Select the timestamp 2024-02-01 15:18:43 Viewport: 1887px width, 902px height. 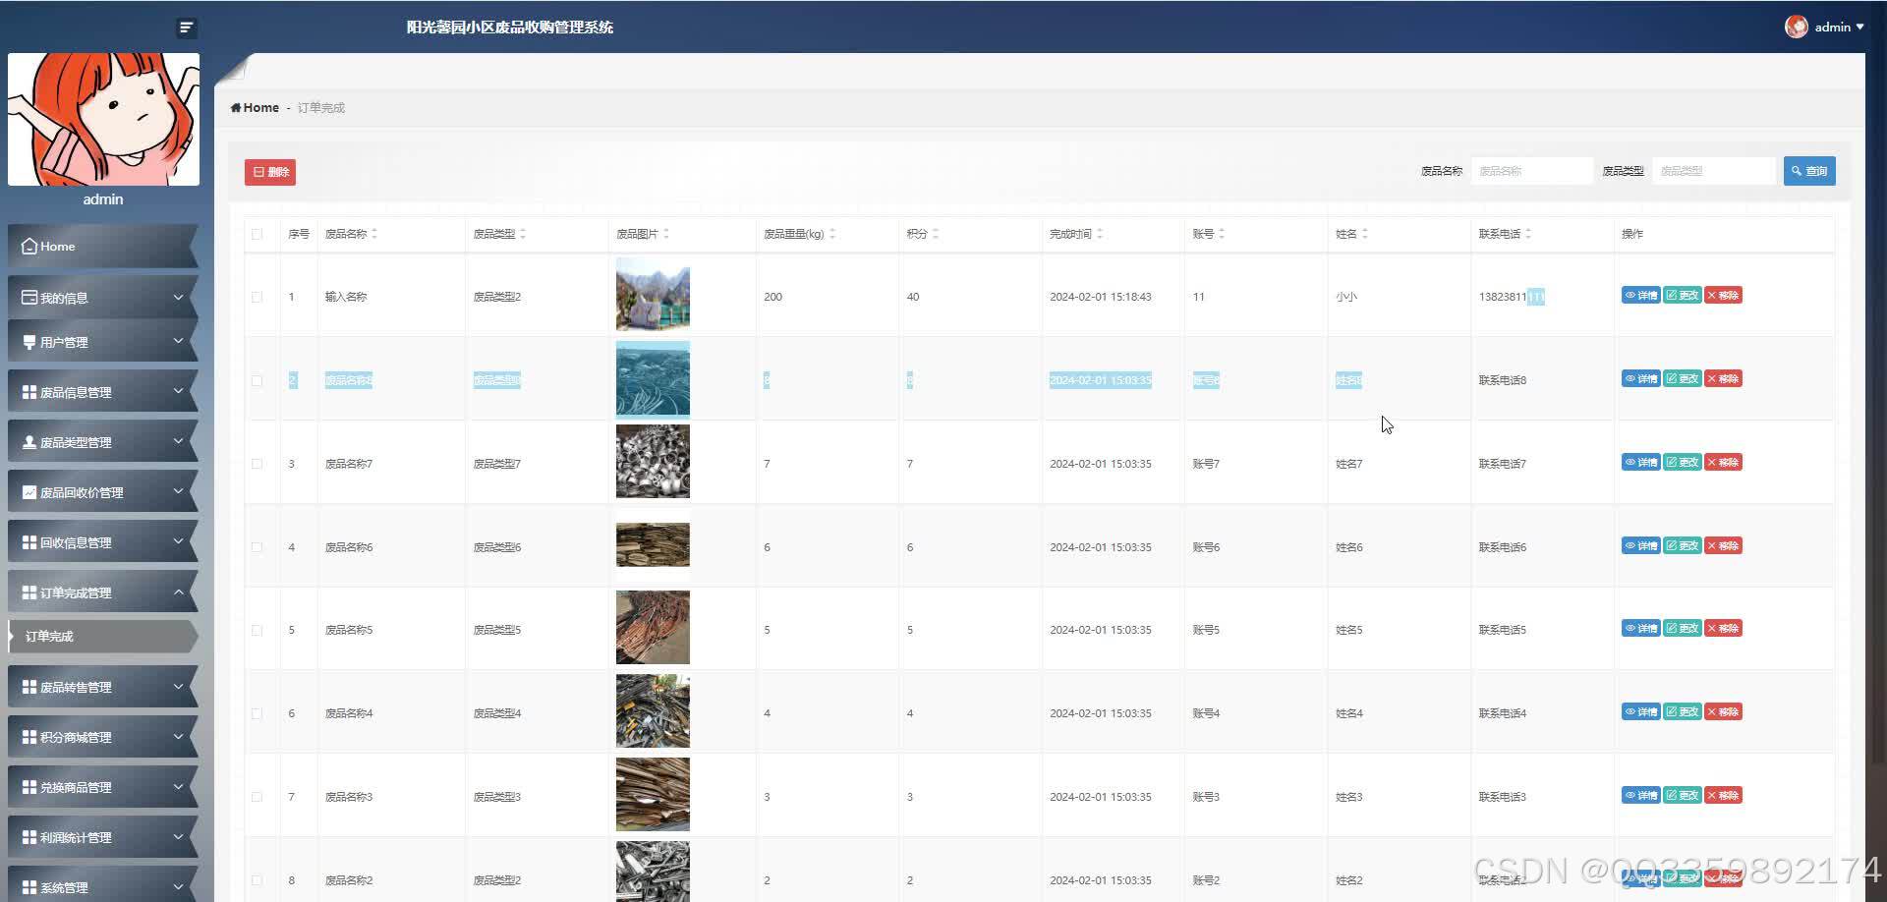click(1101, 297)
